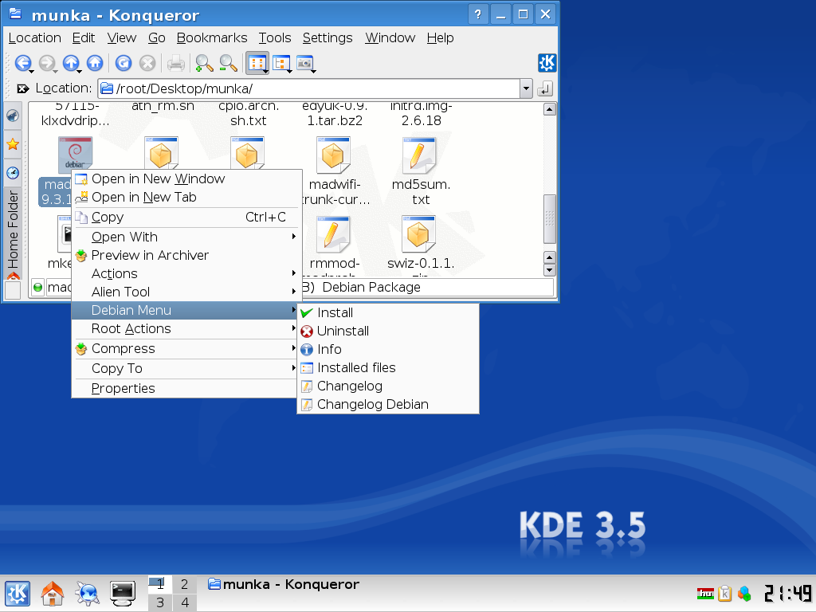The height and width of the screenshot is (612, 816).
Task: Select the rmmod- text file icon
Action: [333, 234]
